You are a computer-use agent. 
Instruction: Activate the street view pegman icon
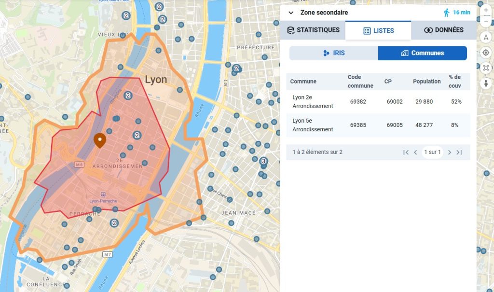coord(486,83)
